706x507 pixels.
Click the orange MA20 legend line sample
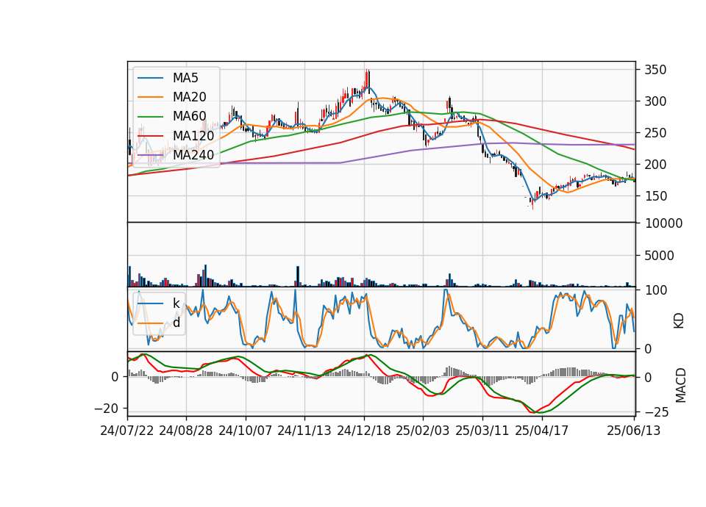point(150,97)
